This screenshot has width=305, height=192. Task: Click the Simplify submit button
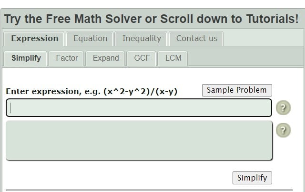(252, 178)
